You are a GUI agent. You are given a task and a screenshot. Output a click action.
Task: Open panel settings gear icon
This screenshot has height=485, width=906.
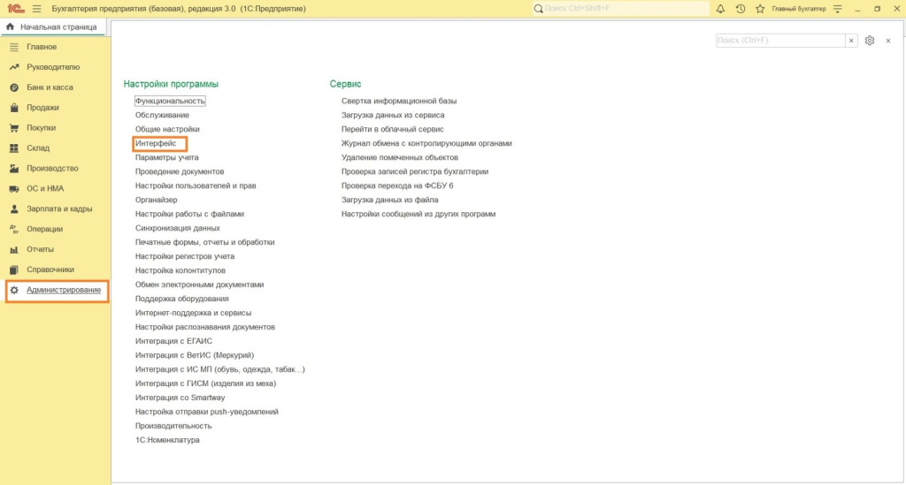(870, 41)
